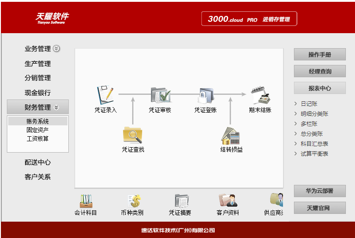The height and width of the screenshot is (238, 355).
Task: Launch the 期末结账 period closing icon
Action: tap(260, 95)
